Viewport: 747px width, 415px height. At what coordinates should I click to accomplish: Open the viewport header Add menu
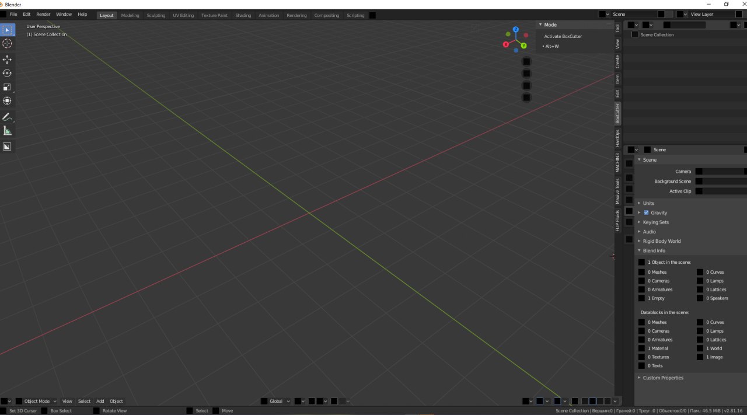[x=100, y=401]
